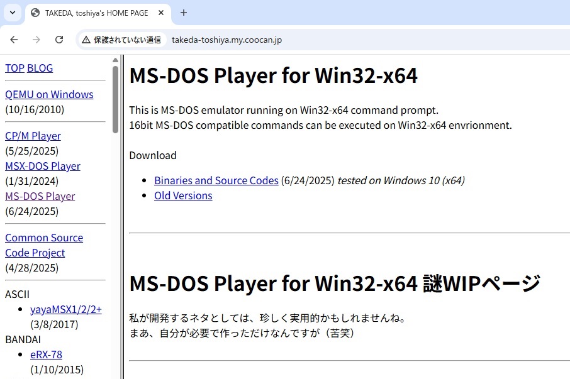Viewport: 570px width, 379px height.
Task: Open the QEMU on Windows link
Action: tap(49, 94)
